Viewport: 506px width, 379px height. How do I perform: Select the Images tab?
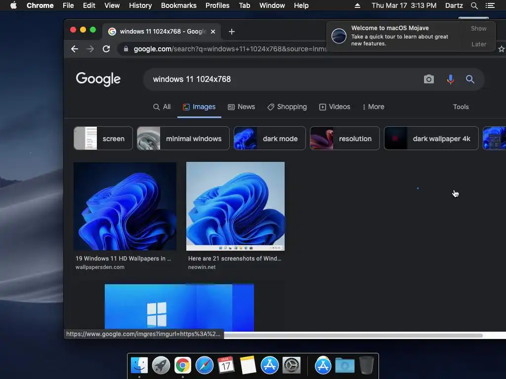199,107
